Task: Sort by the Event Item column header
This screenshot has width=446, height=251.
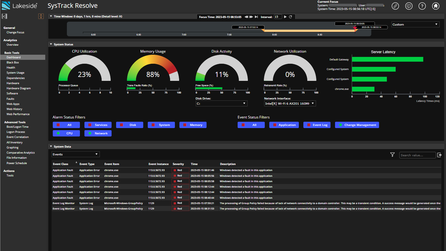Action: (112, 164)
